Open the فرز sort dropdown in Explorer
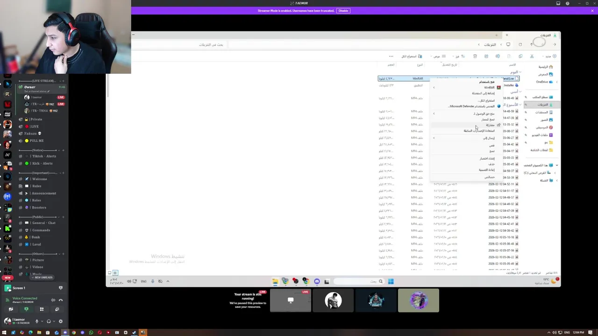 point(458,56)
